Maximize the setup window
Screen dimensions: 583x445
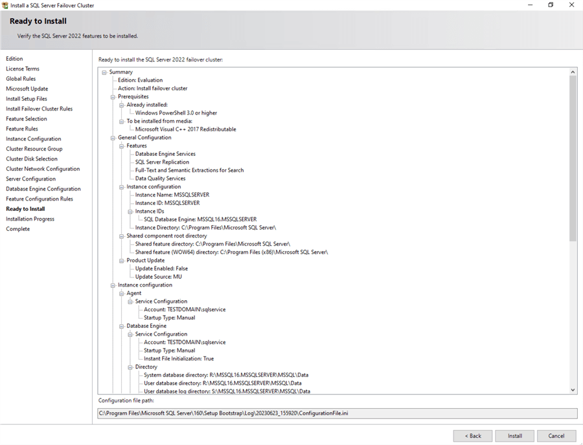pos(551,5)
